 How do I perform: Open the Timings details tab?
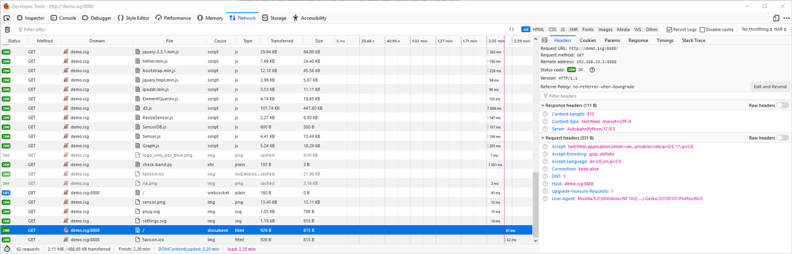click(x=665, y=41)
